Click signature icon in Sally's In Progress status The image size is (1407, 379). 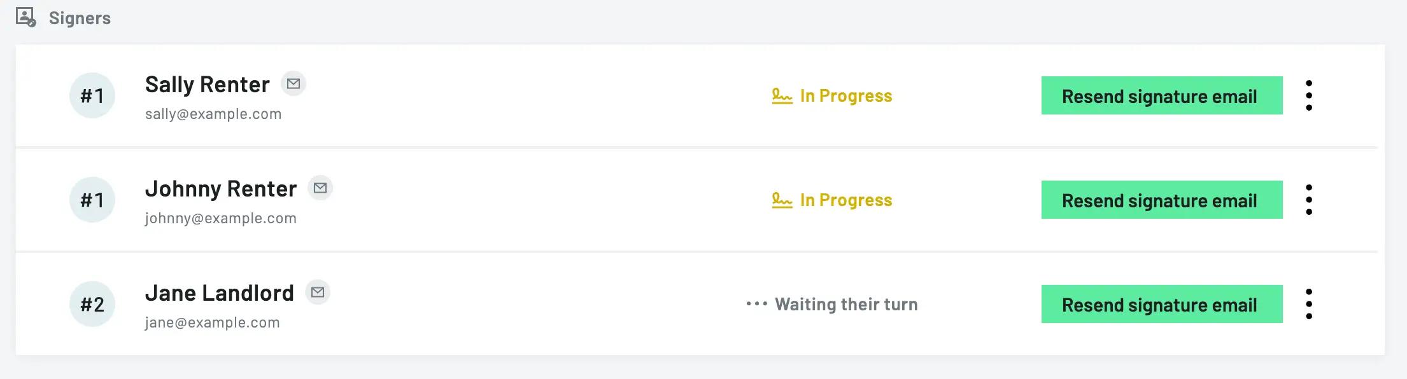click(x=782, y=96)
